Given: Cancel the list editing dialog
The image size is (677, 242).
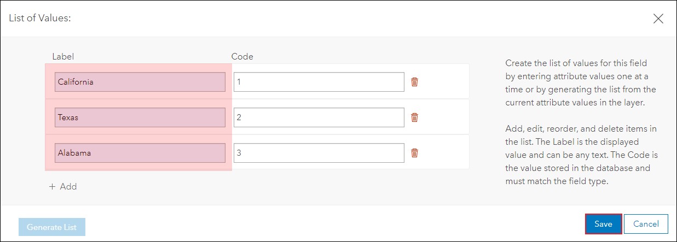Looking at the screenshot, I should pyautogui.click(x=646, y=224).
